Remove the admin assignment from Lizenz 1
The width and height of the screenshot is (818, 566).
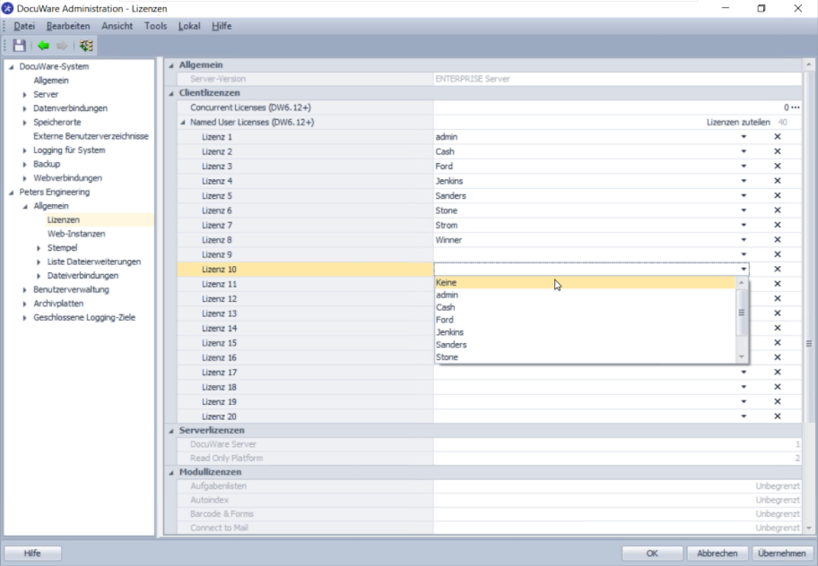[777, 137]
